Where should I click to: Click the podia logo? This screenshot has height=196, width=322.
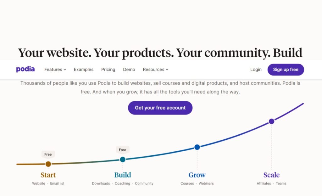point(25,69)
